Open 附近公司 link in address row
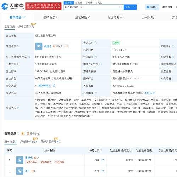Image resolution: width=177 pixels, height=177 pixels. click(x=150, y=93)
